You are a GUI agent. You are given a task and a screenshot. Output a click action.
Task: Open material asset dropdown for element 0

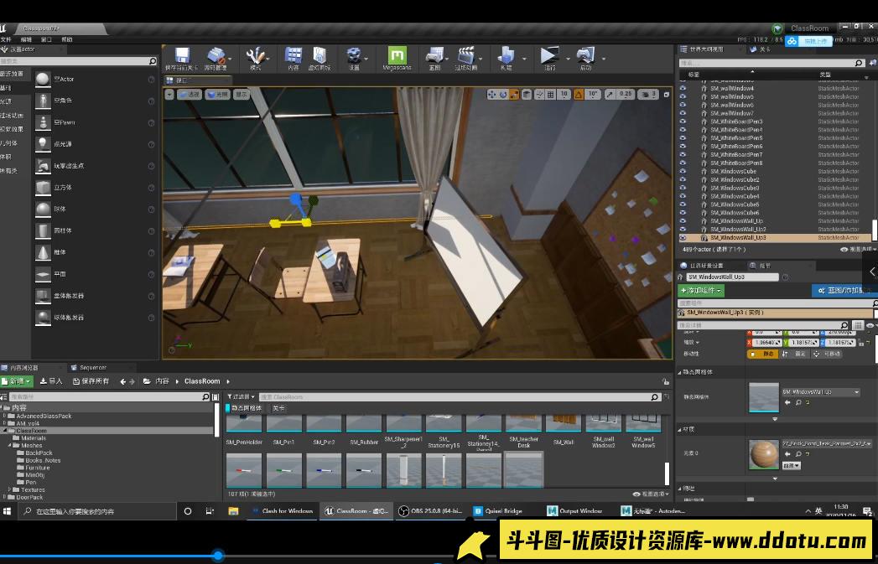click(x=826, y=443)
